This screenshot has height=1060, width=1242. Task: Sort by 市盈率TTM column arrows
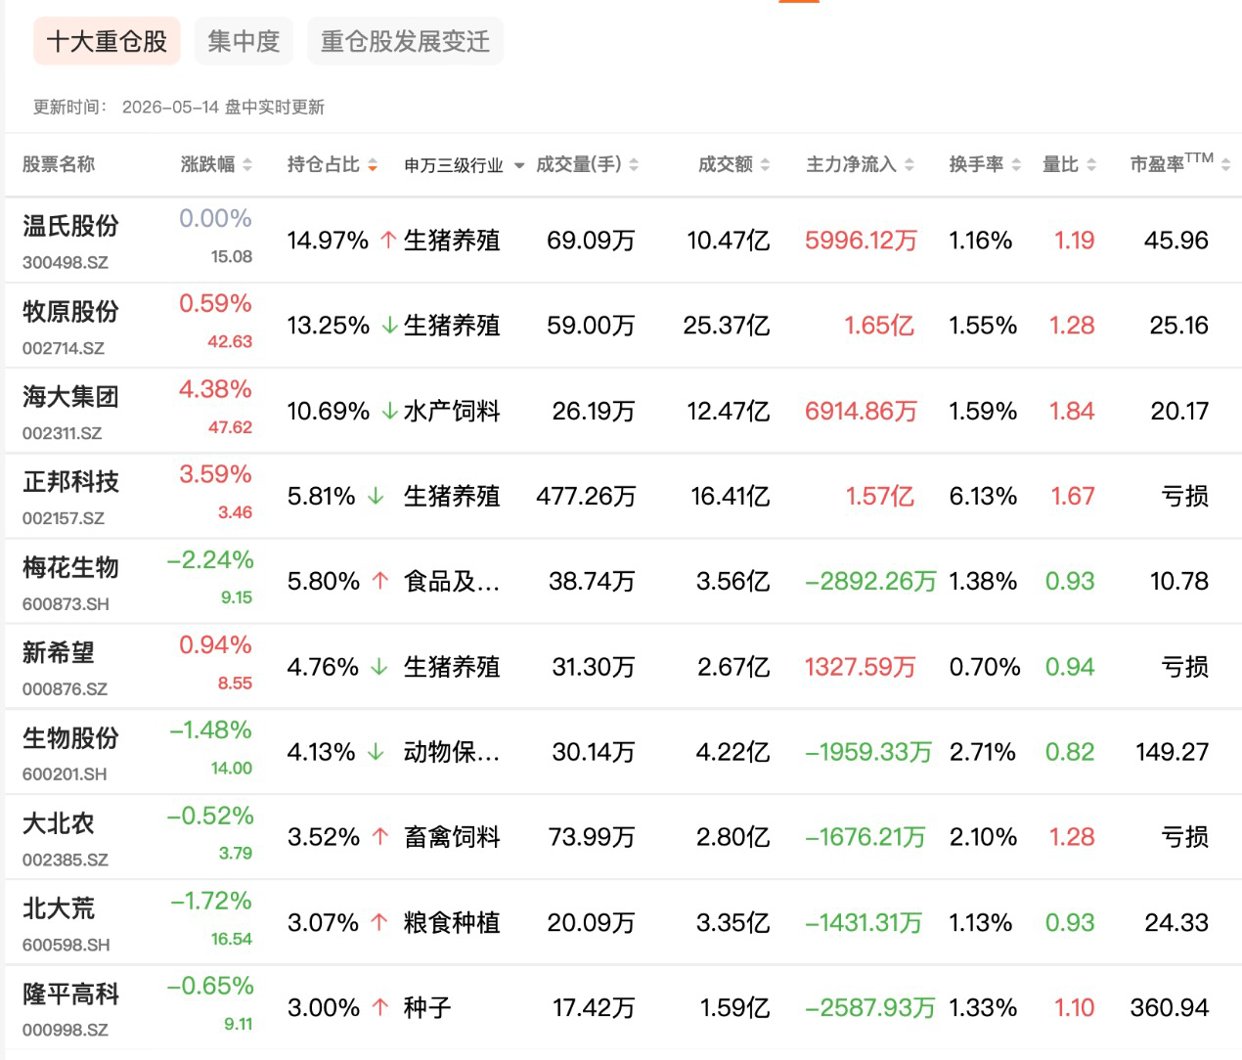click(x=1226, y=165)
